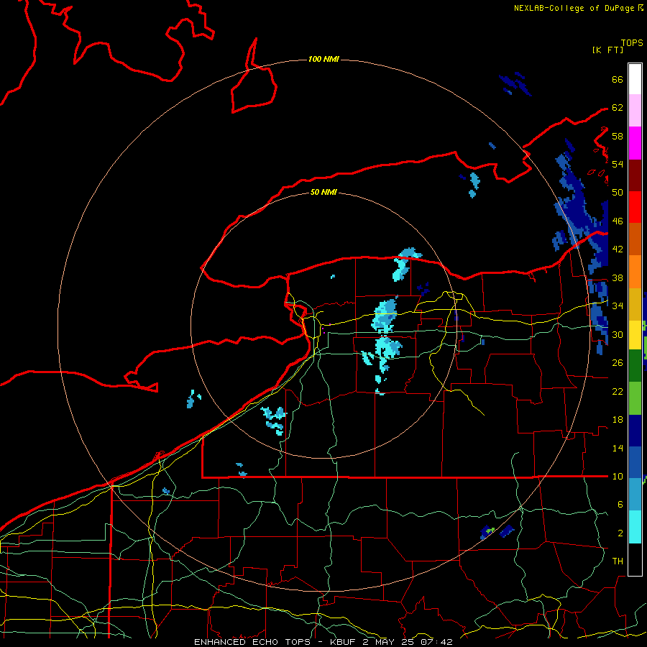This screenshot has height=647, width=647.
Task: Pick the cyan legend swatch
Action: tap(635, 527)
